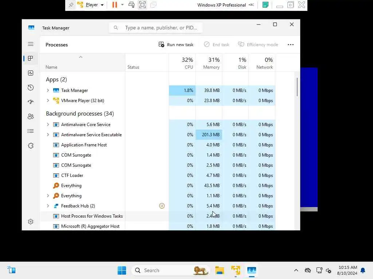373x279 pixels.
Task: Select the Processes page icon in sidebar
Action: pyautogui.click(x=31, y=58)
